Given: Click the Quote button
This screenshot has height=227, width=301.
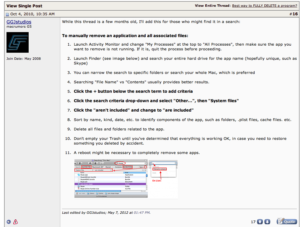Looking at the screenshot, I should point(287,221).
